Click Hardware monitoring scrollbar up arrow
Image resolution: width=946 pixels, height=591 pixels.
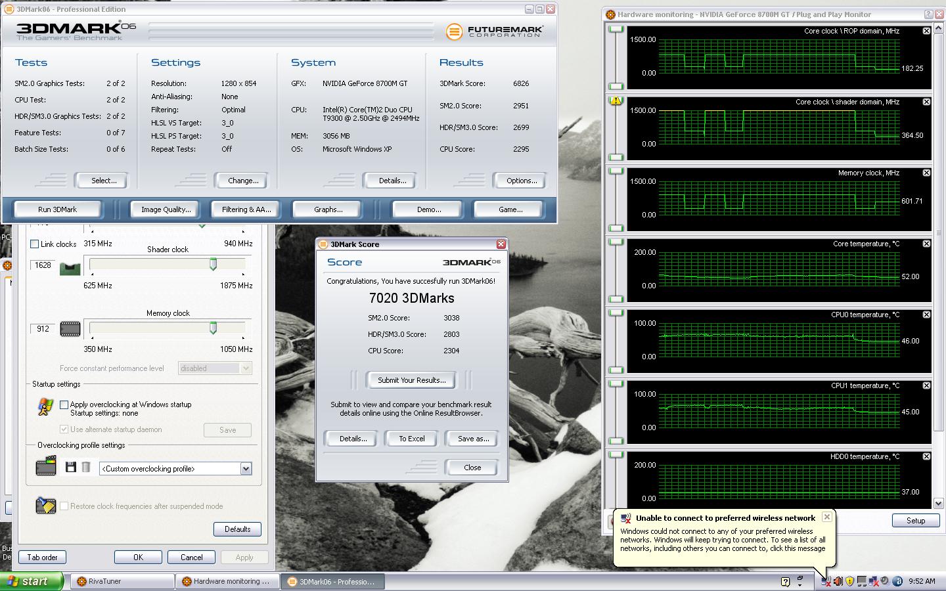pos(939,30)
